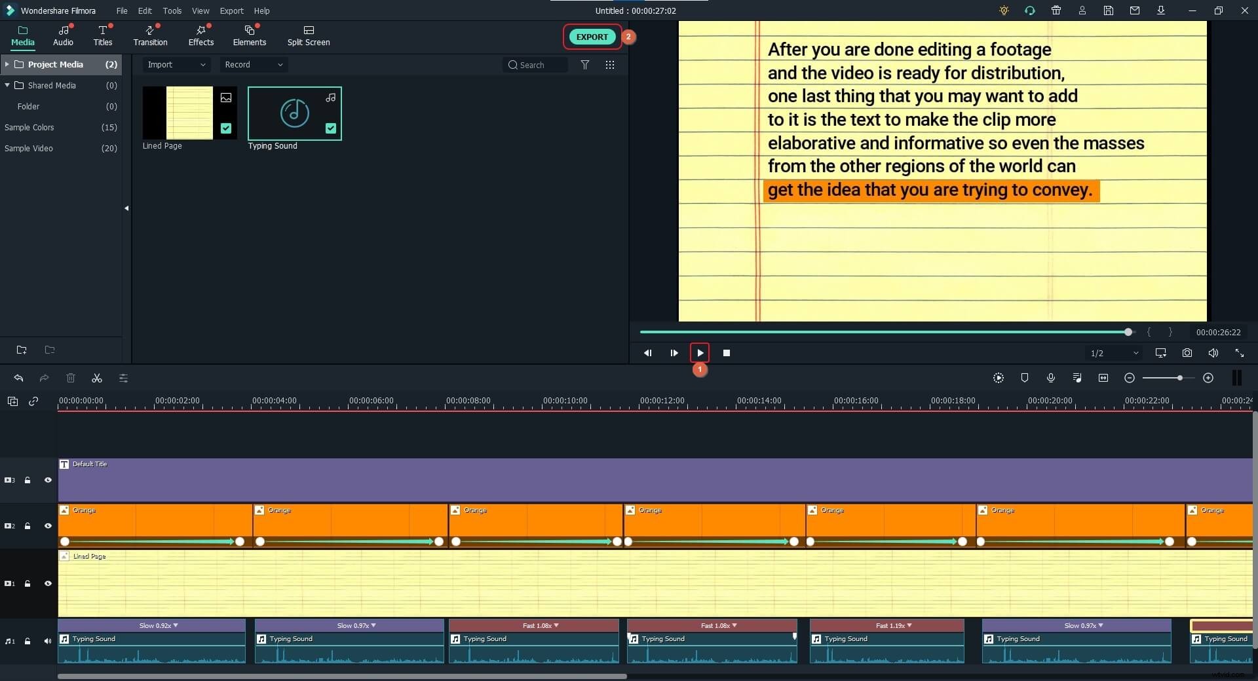Mute the Typing Sound audio track
1258x681 pixels.
47,641
